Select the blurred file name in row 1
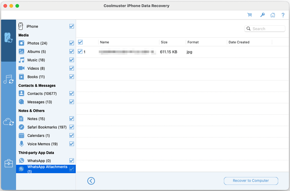Screen dimensions: 290x191 [x=127, y=52]
